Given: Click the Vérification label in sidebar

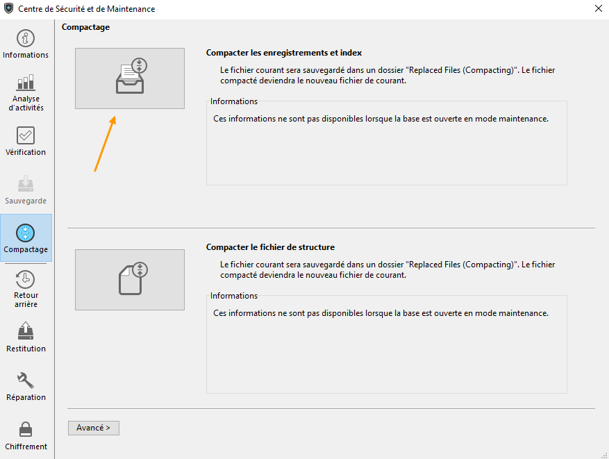Looking at the screenshot, I should pyautogui.click(x=26, y=152).
